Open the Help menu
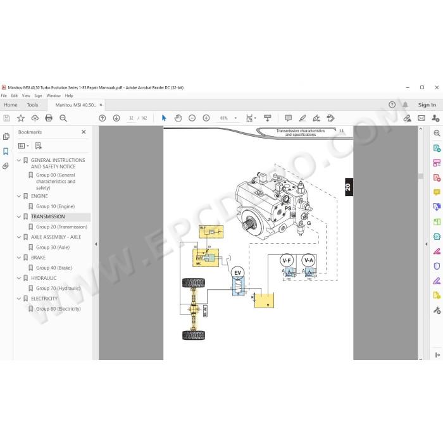The width and height of the screenshot is (443, 443). coord(69,96)
